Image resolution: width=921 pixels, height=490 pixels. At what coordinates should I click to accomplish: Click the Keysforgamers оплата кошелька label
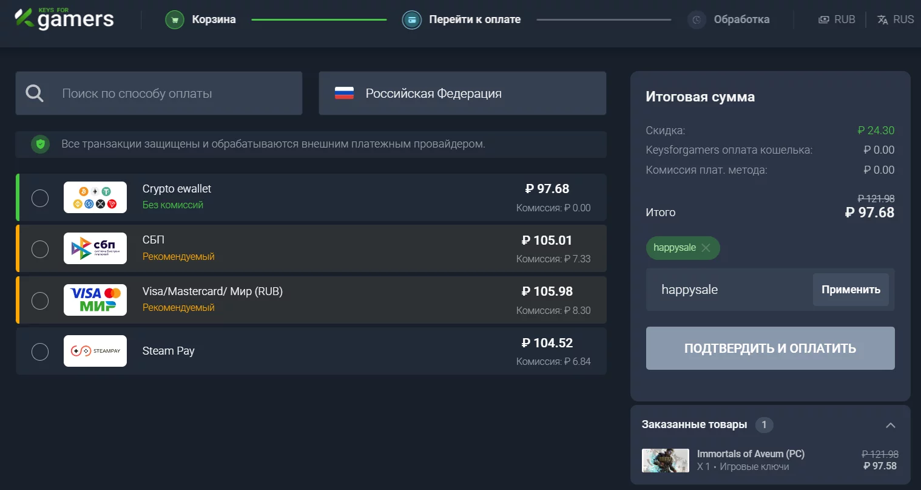click(x=729, y=150)
